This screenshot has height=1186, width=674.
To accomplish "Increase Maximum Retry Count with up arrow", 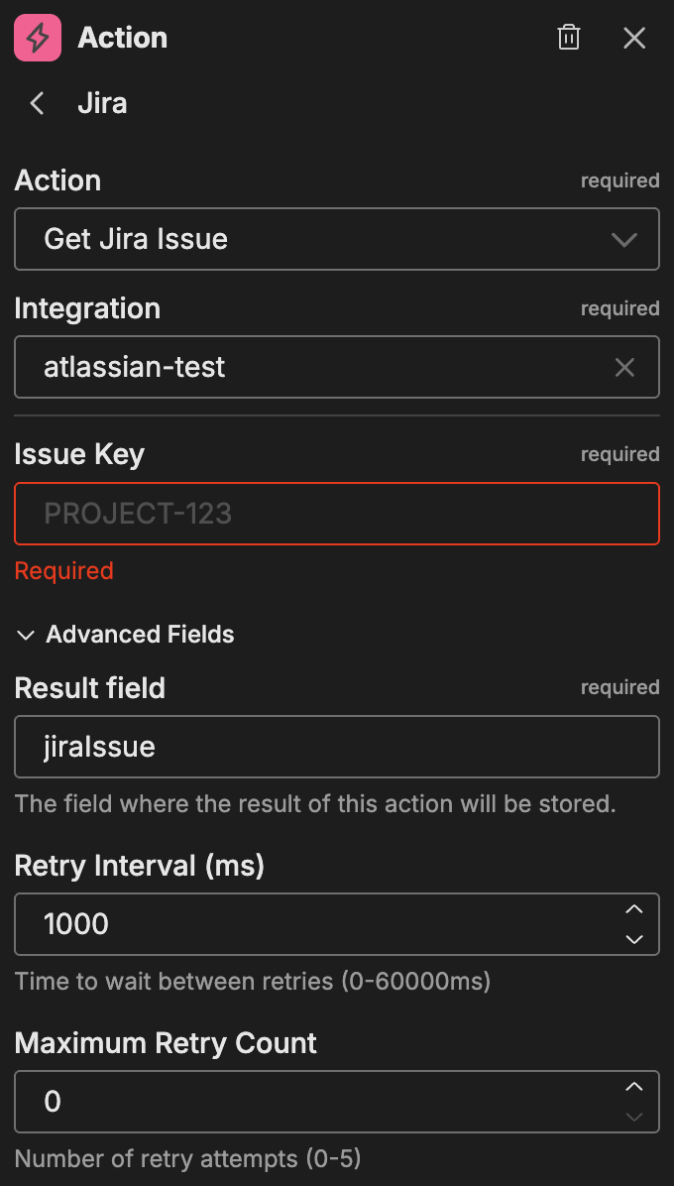I will point(634,1089).
